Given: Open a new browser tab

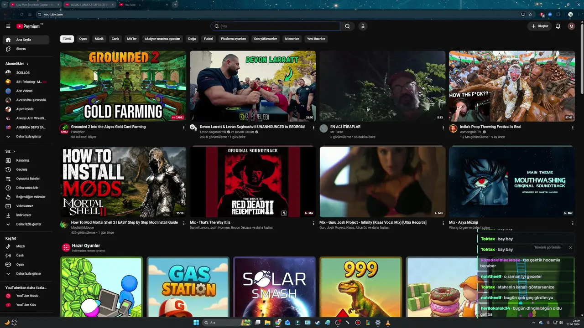Looking at the screenshot, I should point(175,5).
